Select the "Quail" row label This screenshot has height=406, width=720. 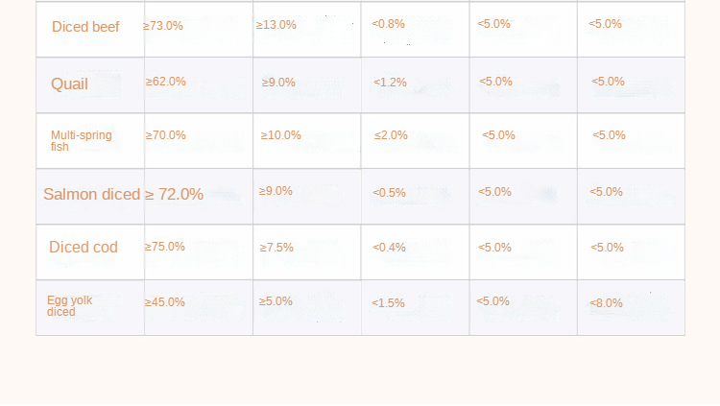pyautogui.click(x=69, y=84)
